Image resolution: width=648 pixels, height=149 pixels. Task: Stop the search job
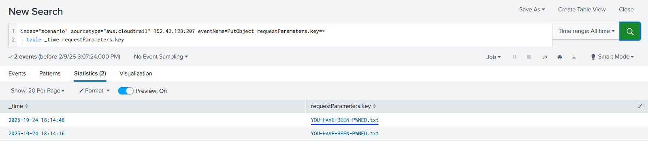(529, 57)
